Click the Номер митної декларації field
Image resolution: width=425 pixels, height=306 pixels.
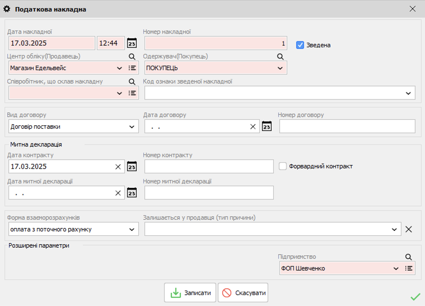209,193
